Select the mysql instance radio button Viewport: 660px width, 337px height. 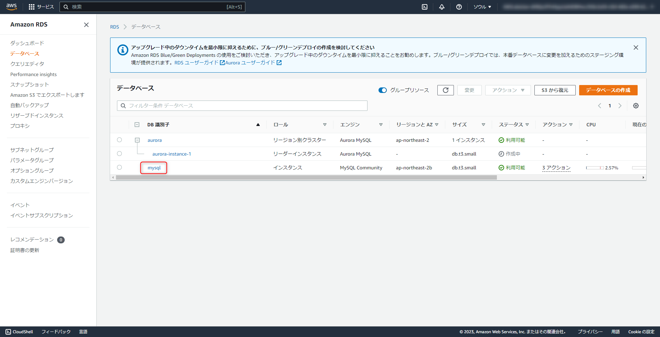pos(119,167)
